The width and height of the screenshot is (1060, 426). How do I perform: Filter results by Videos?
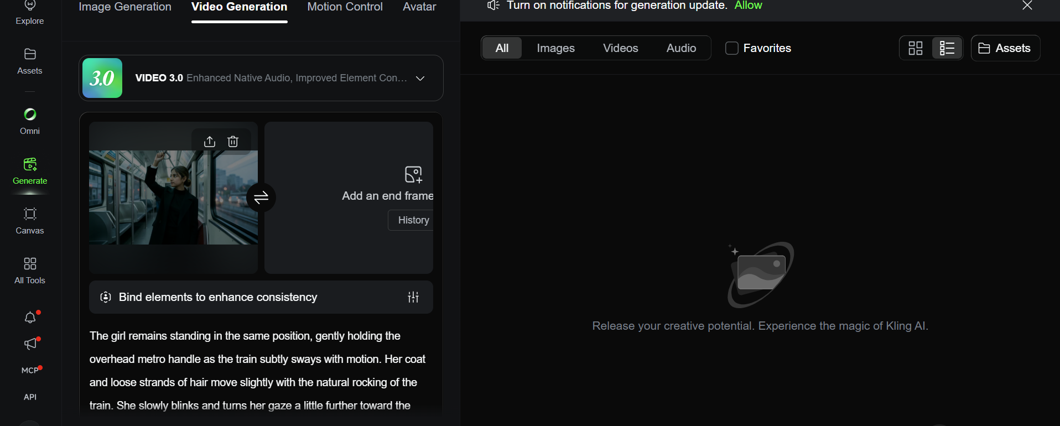tap(620, 48)
